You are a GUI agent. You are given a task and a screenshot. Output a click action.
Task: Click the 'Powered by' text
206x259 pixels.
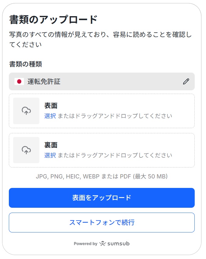(x=85, y=244)
